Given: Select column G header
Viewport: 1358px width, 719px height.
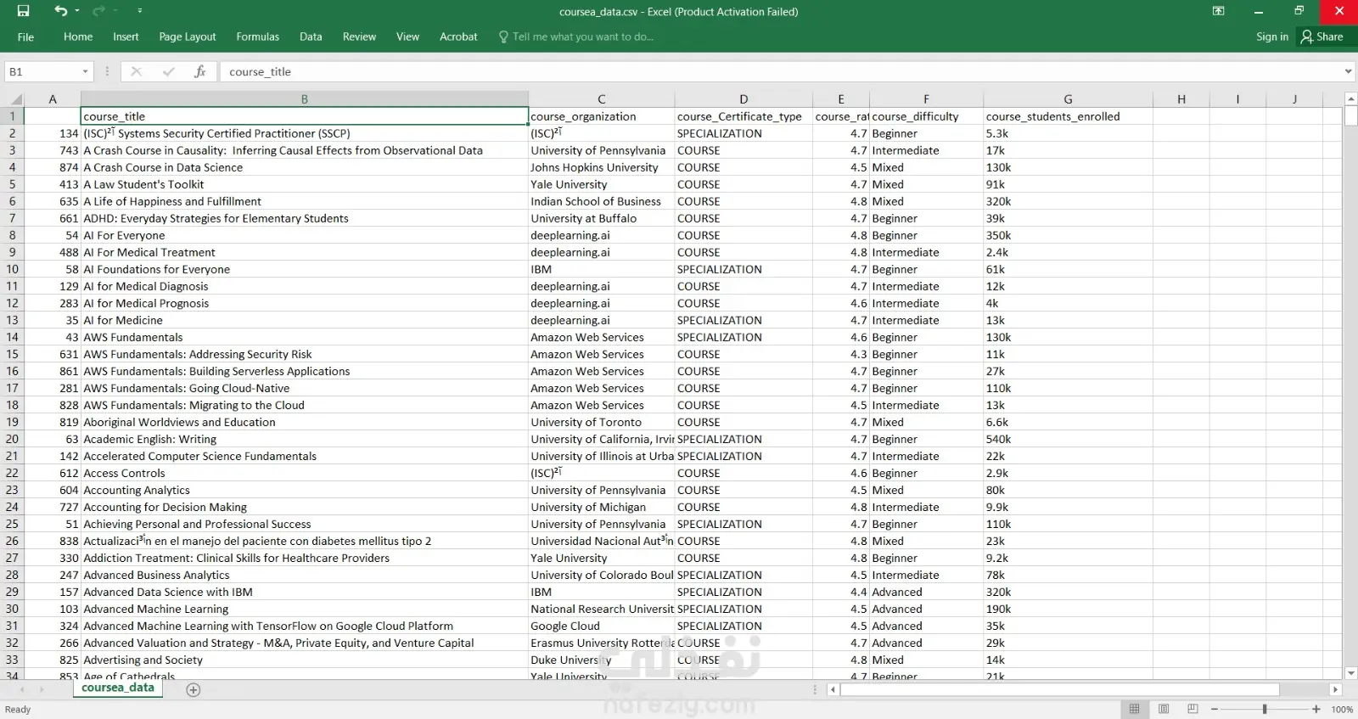Looking at the screenshot, I should [x=1068, y=99].
